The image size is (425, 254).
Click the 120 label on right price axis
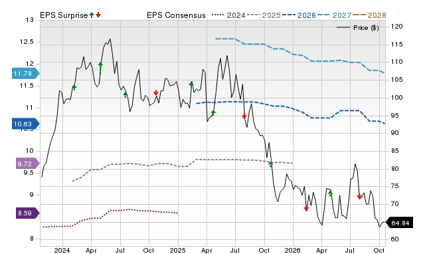pyautogui.click(x=397, y=27)
